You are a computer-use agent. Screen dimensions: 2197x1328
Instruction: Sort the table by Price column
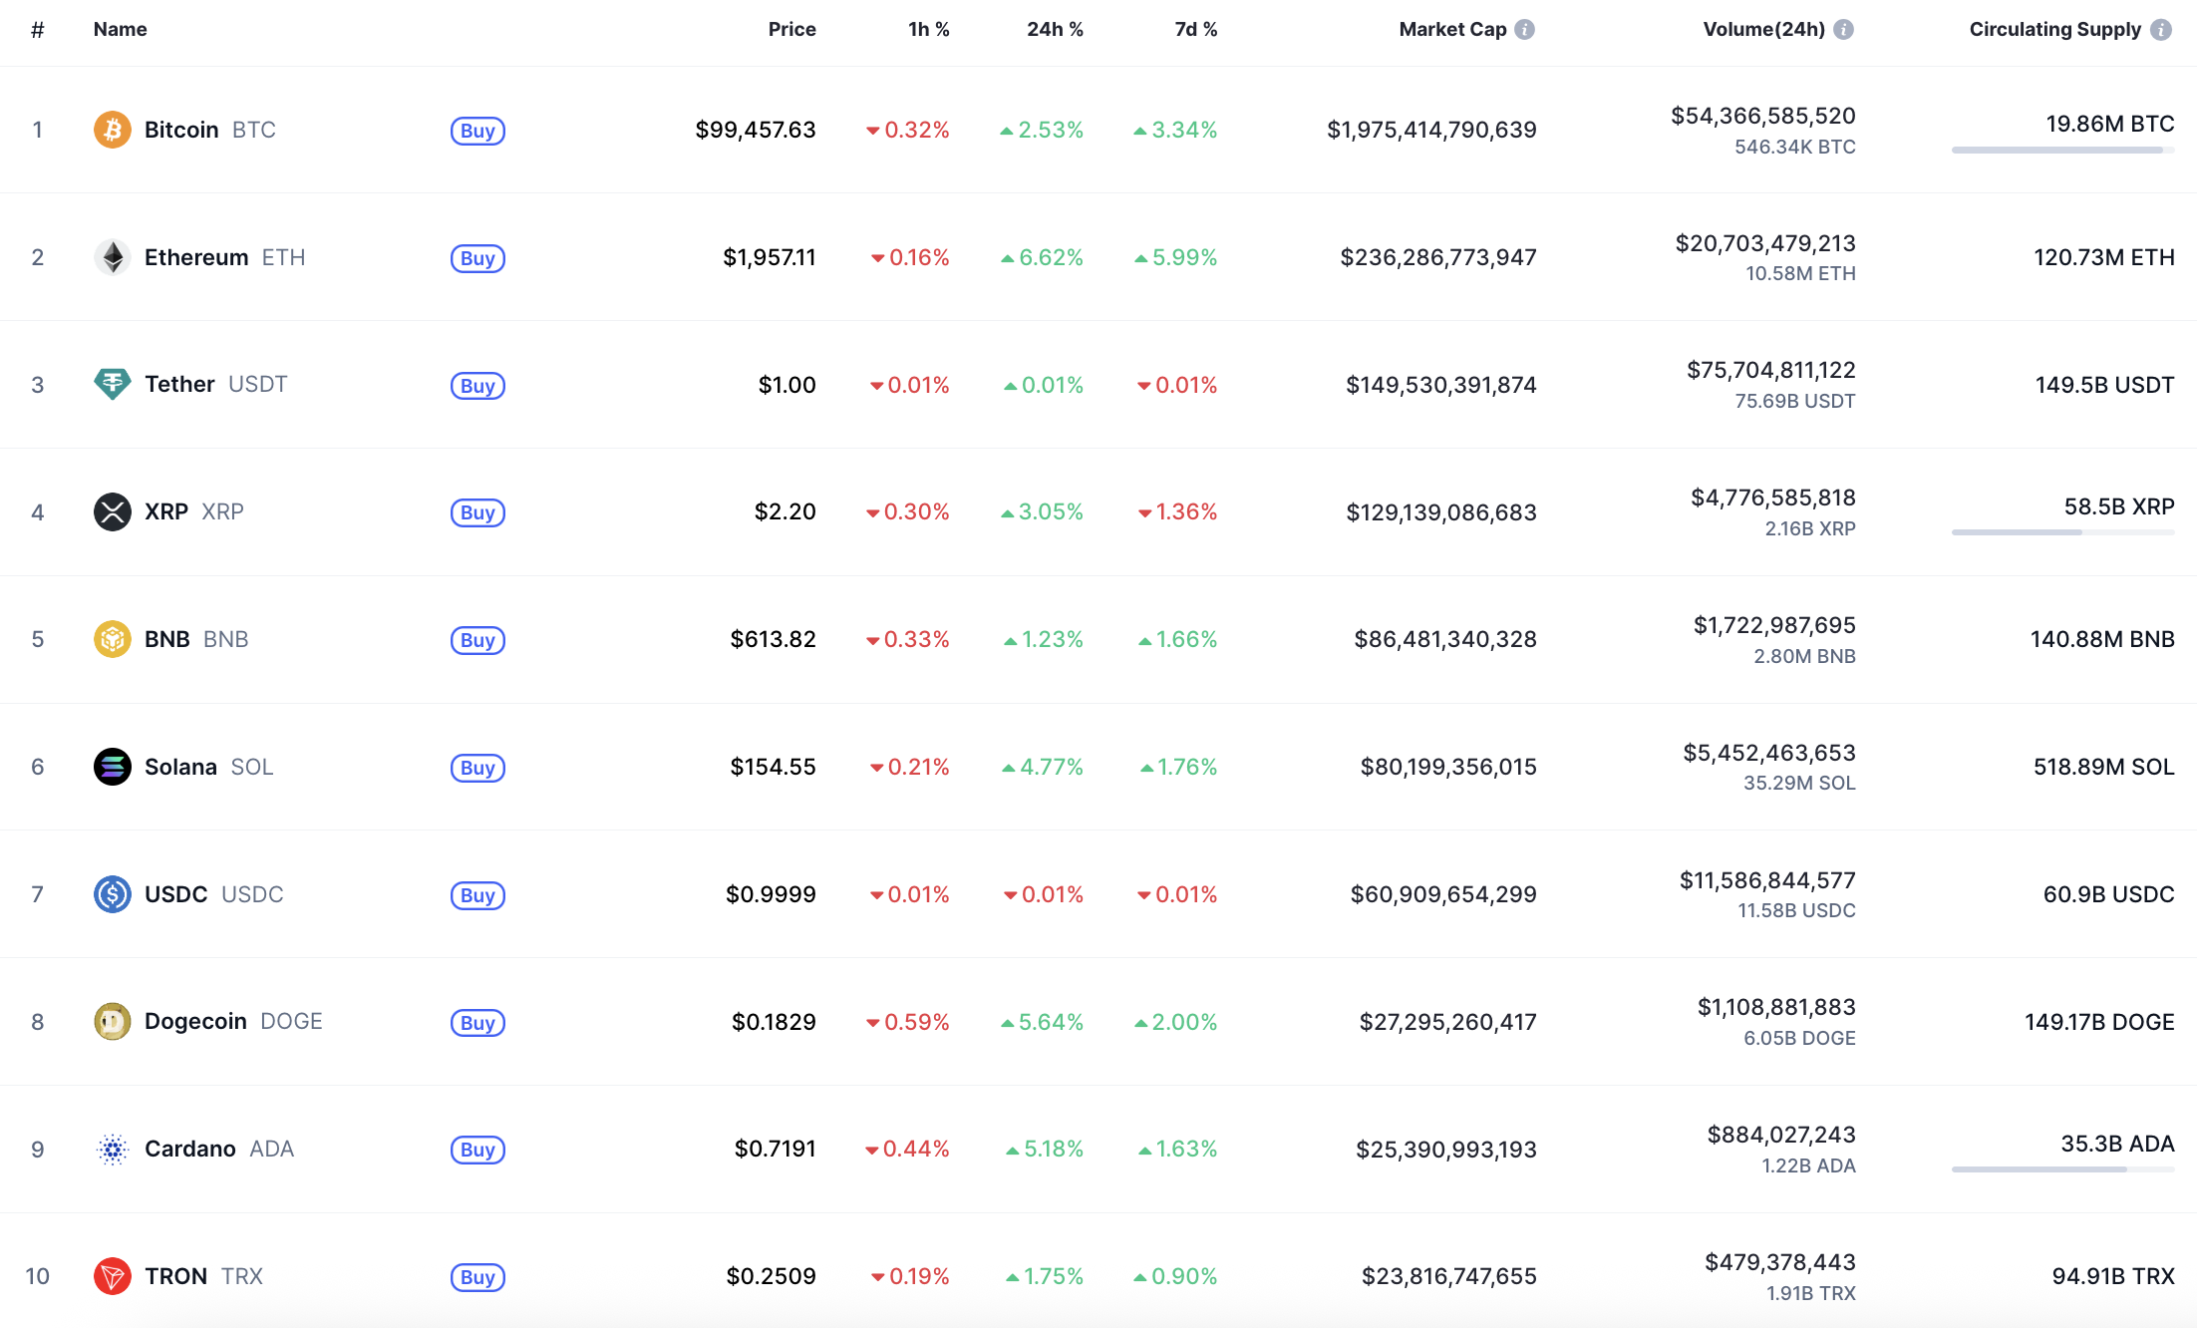point(791,30)
